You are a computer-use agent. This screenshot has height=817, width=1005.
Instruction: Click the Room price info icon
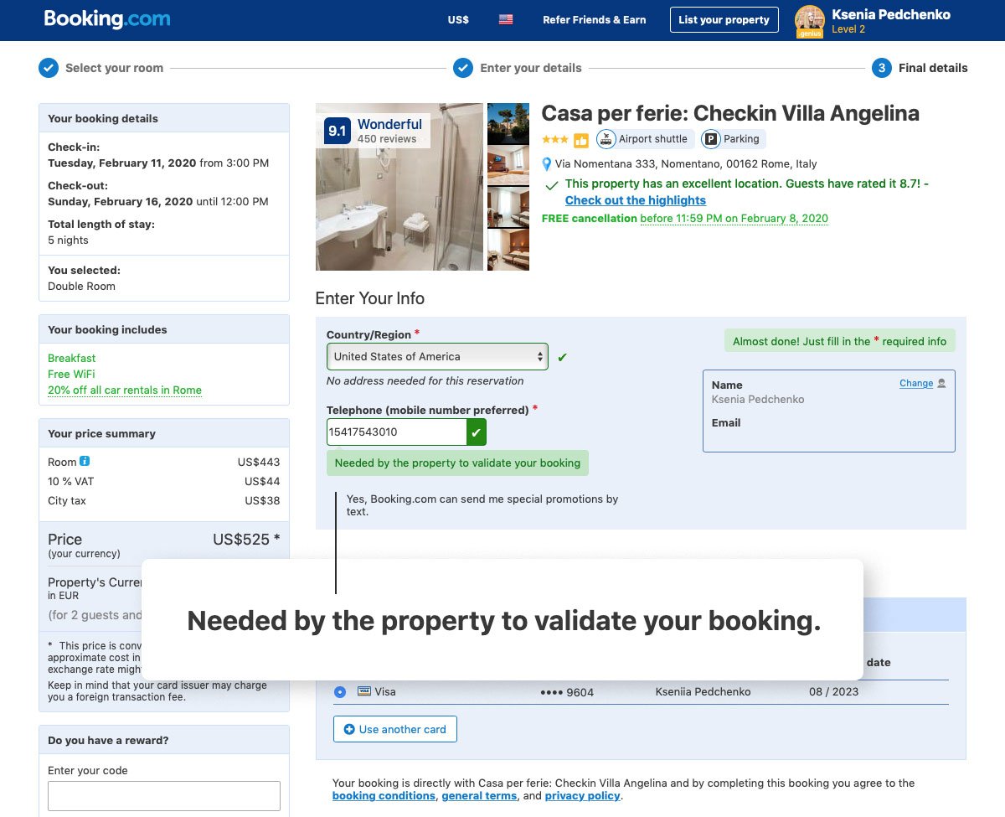point(85,461)
